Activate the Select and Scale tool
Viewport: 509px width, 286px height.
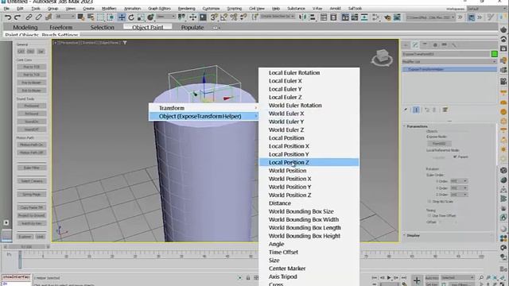pos(141,17)
